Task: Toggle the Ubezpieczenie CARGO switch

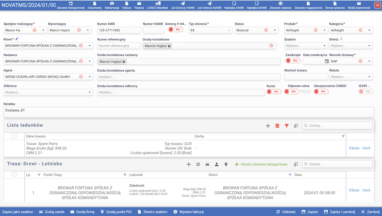Action: tap(321, 92)
